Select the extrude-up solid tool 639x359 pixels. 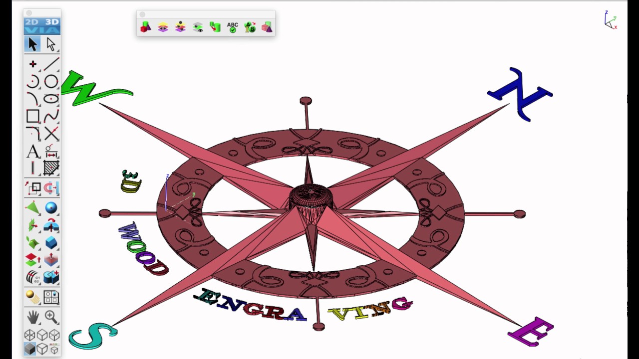tap(51, 260)
